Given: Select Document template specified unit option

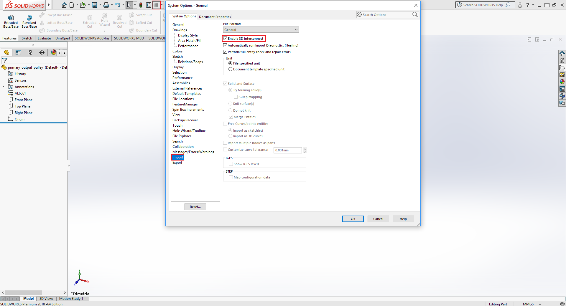Looking at the screenshot, I should point(231,69).
